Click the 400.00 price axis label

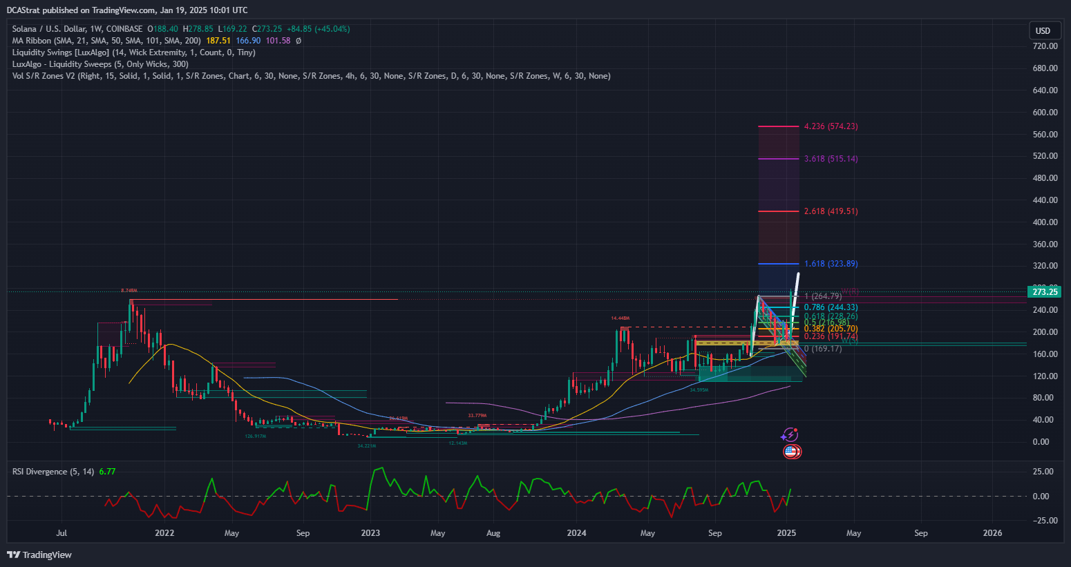click(x=1045, y=222)
